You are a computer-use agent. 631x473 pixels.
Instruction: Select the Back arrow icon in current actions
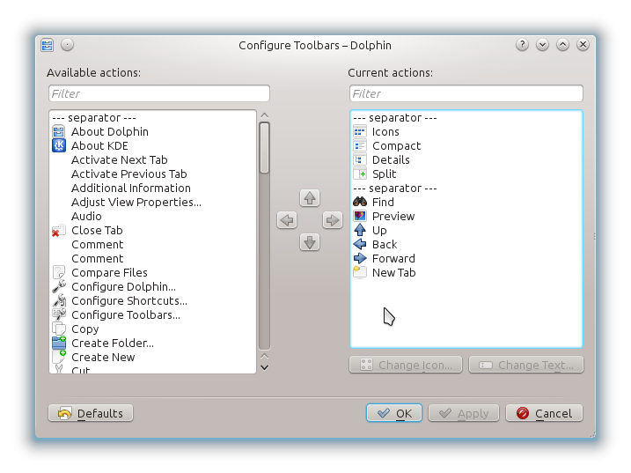click(360, 244)
